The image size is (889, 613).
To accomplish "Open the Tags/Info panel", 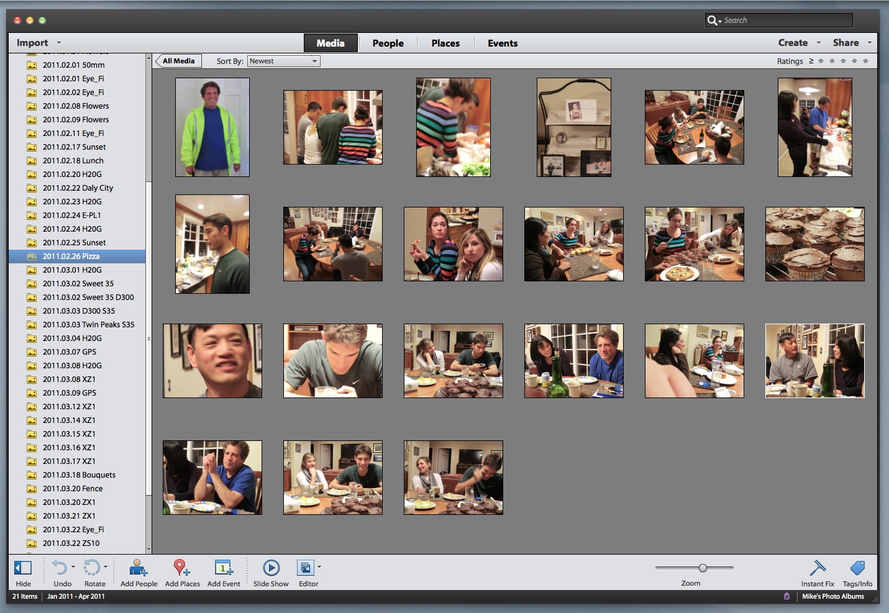I will click(x=857, y=568).
